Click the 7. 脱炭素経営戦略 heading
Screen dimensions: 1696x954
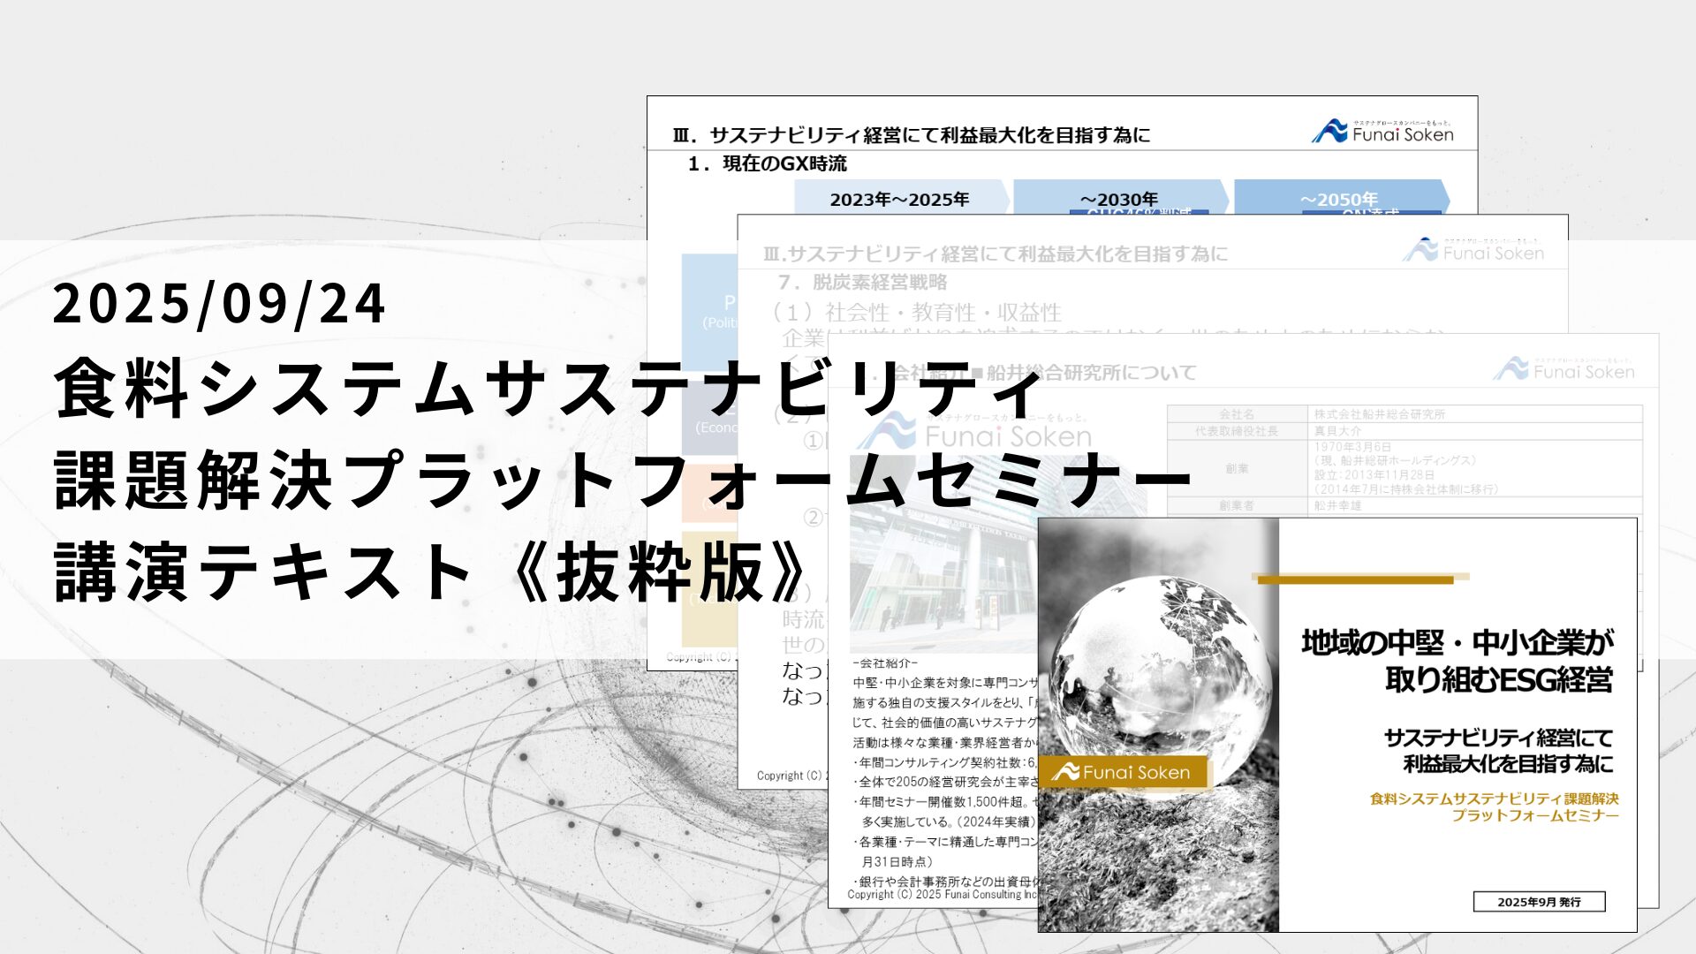[x=862, y=282]
